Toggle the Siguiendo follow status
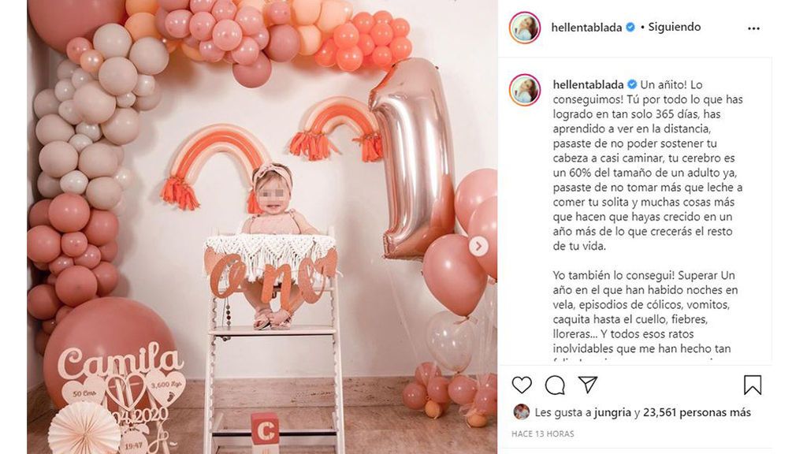The width and height of the screenshot is (807, 454). click(675, 27)
